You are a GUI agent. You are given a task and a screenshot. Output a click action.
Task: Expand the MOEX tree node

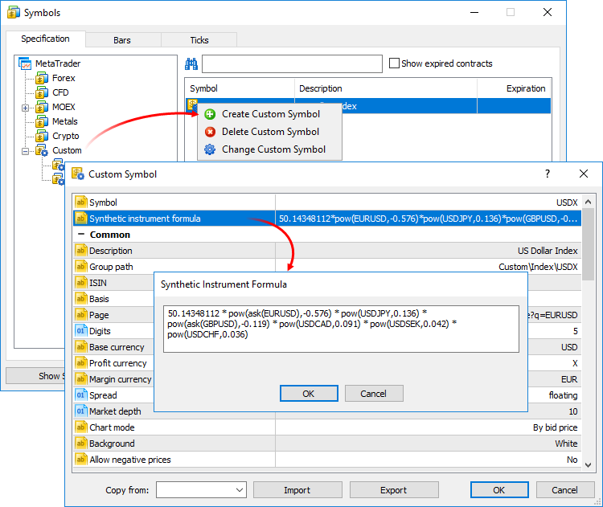coord(25,108)
